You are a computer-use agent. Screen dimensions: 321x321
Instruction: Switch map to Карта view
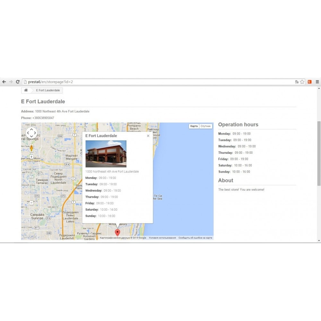[194, 126]
